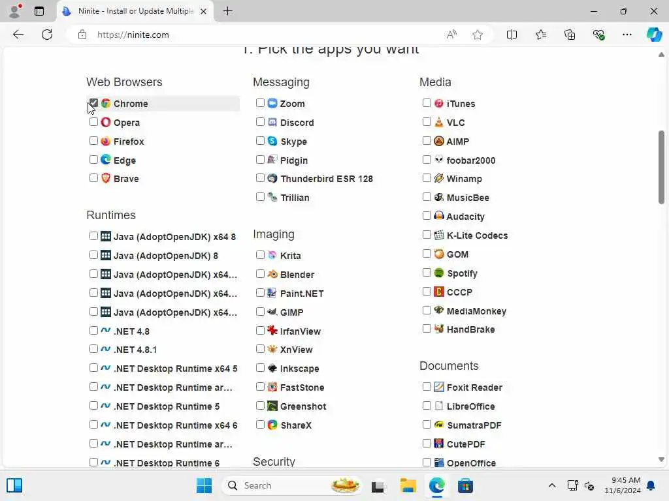Click the page vertical scrollbar thumb
The height and width of the screenshot is (501, 669).
click(661, 167)
